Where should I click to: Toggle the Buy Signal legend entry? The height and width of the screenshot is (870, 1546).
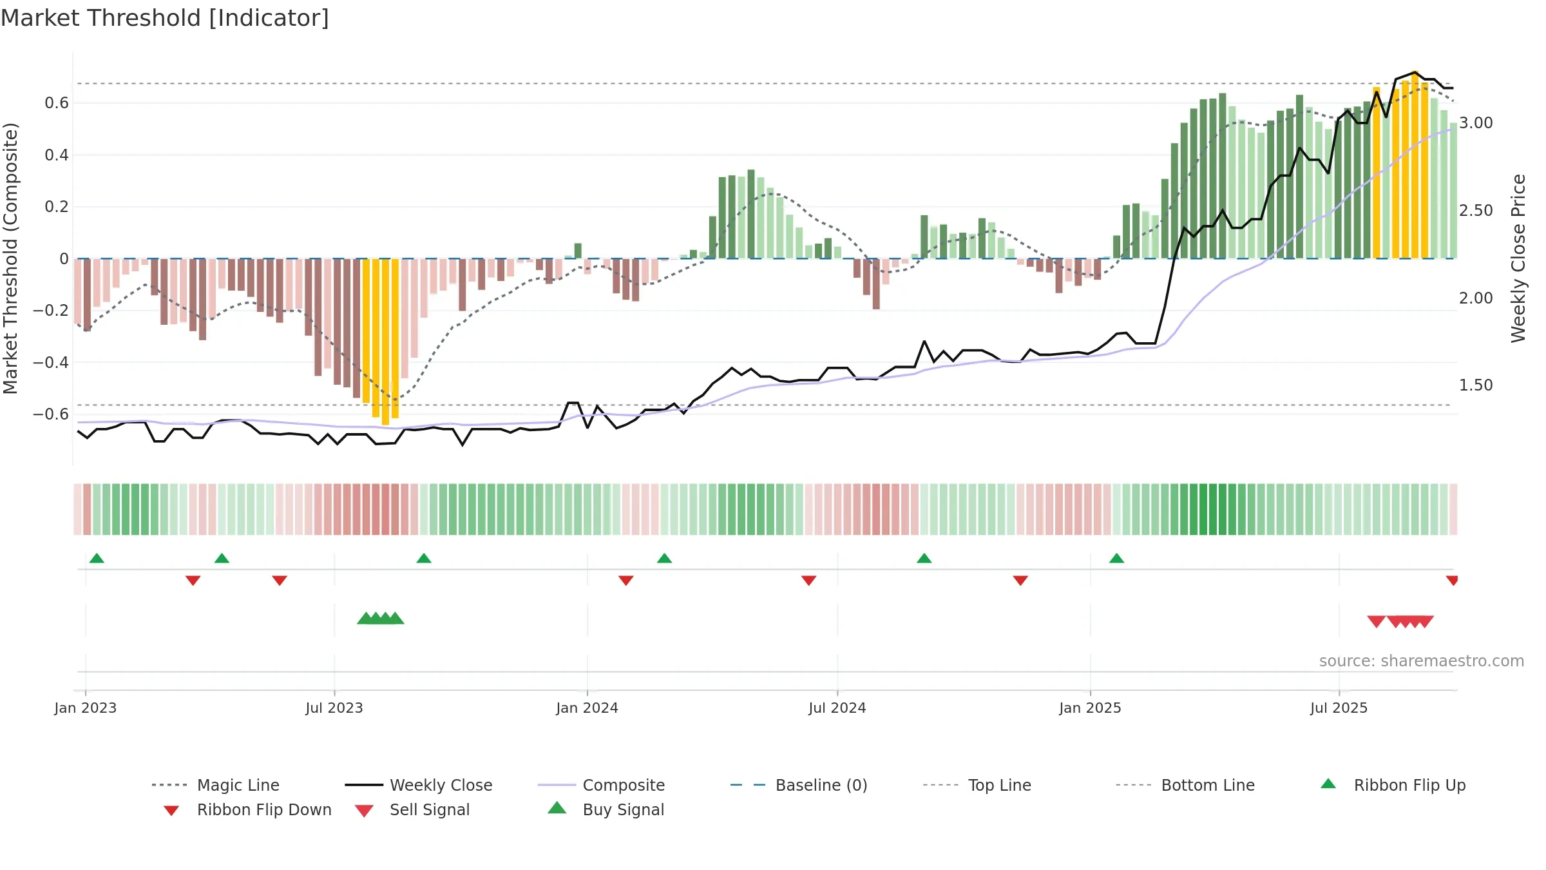(x=606, y=809)
